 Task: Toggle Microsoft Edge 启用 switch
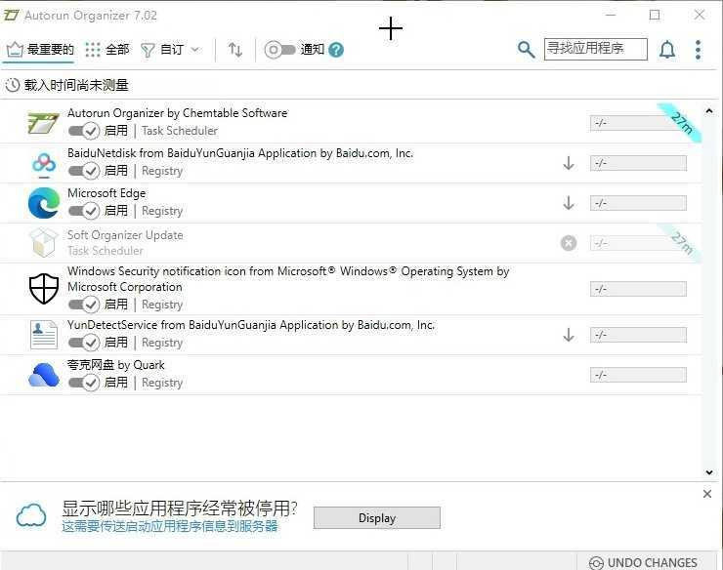[x=84, y=211]
